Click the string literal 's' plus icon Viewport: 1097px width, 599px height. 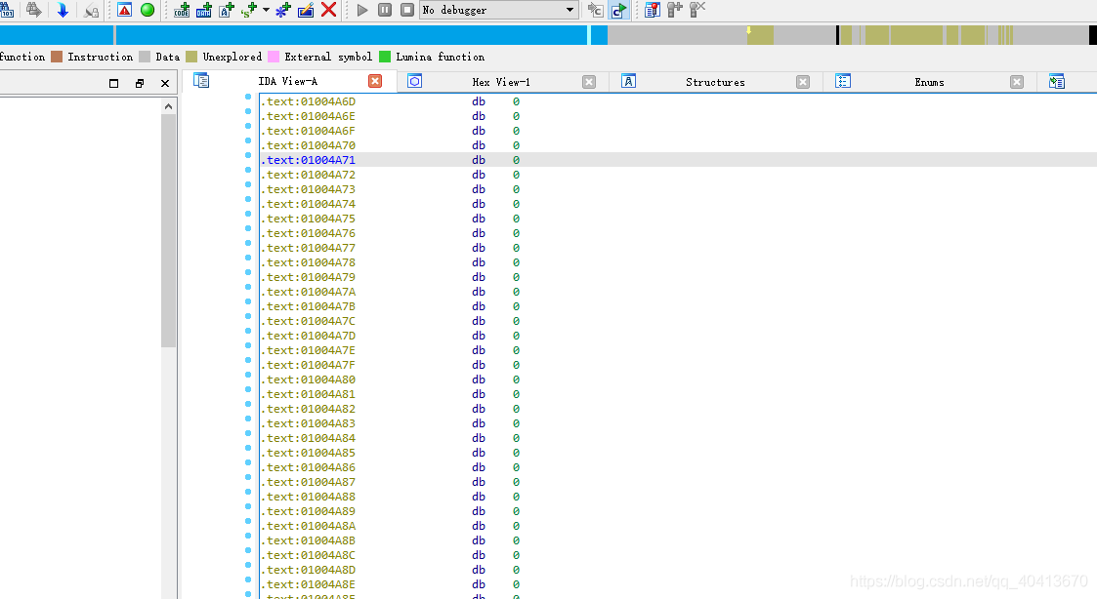coord(249,10)
